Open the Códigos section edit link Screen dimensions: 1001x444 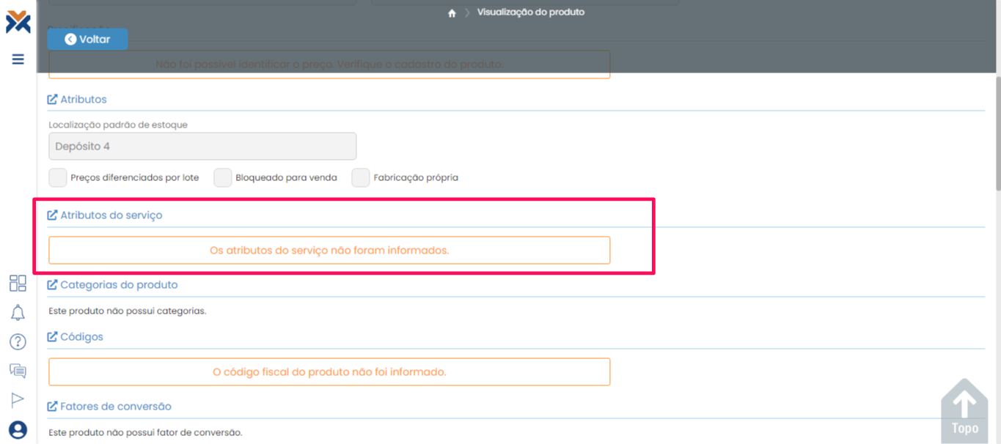coord(75,337)
